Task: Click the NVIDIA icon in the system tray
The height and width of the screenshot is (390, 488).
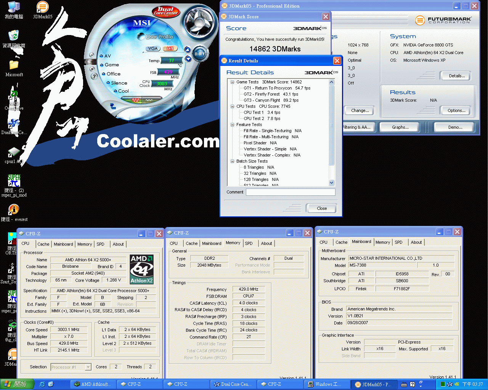Action: click(x=457, y=384)
